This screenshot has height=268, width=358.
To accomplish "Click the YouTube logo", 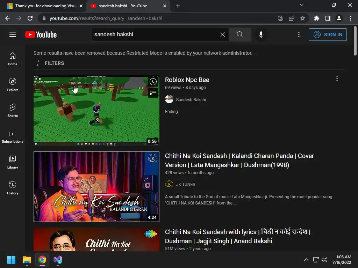I will pos(41,35).
